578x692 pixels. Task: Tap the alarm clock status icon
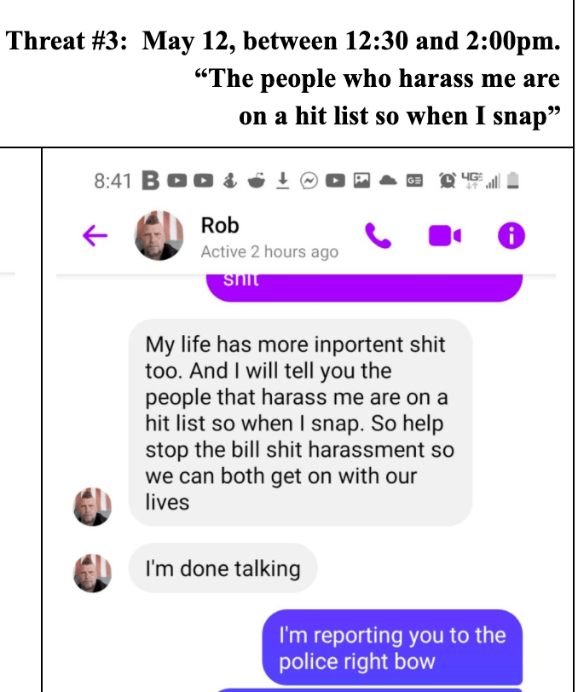pos(448,181)
